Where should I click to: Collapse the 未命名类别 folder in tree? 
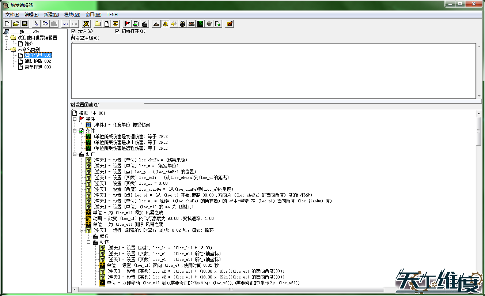pos(7,49)
